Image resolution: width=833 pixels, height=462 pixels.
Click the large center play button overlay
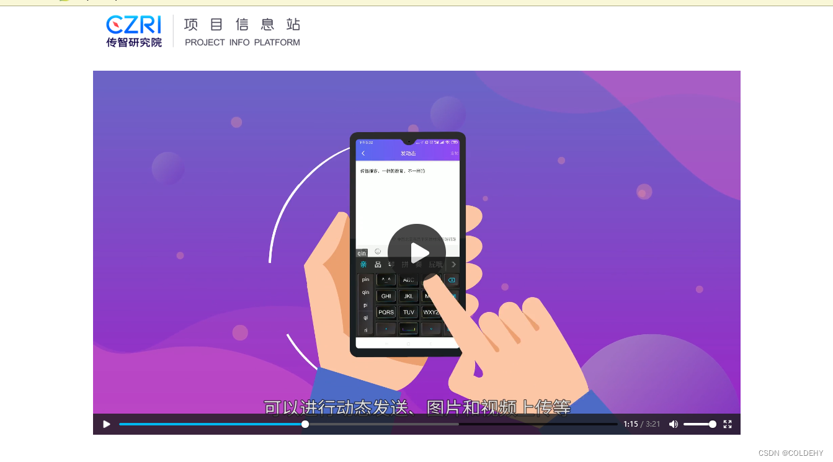[x=417, y=253]
